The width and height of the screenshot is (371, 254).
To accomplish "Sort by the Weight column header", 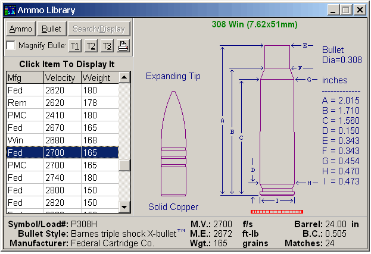I will (x=99, y=78).
